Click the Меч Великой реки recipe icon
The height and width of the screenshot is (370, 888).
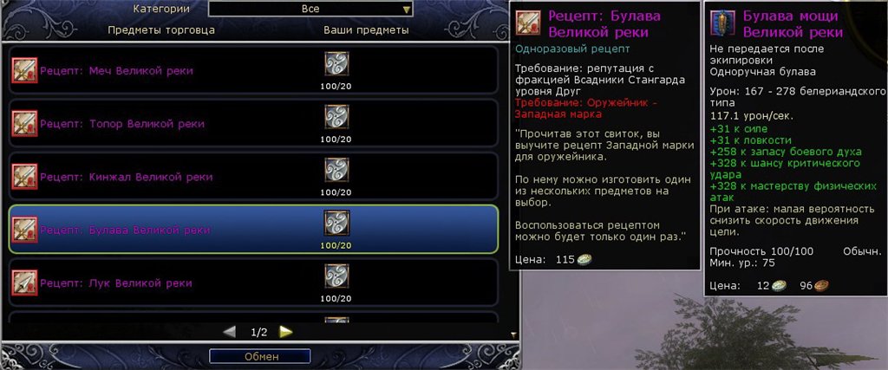[x=24, y=70]
